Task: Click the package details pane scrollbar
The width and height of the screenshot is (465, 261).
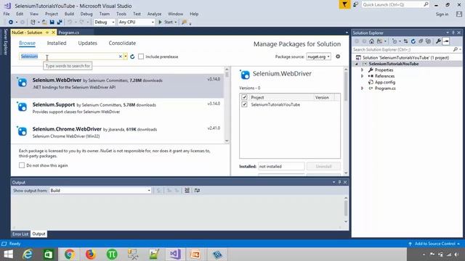Action: click(x=346, y=121)
